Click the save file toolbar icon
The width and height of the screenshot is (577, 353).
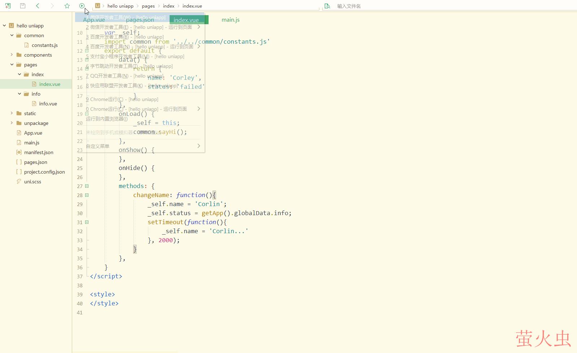[x=23, y=6]
